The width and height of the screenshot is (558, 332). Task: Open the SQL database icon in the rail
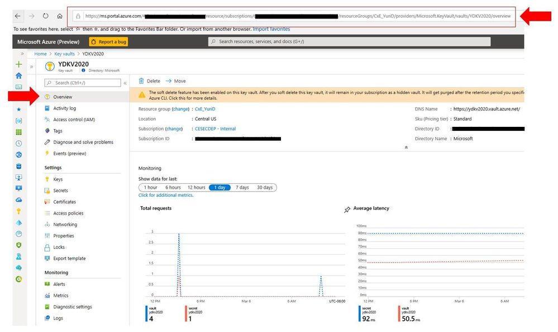pyautogui.click(x=19, y=166)
